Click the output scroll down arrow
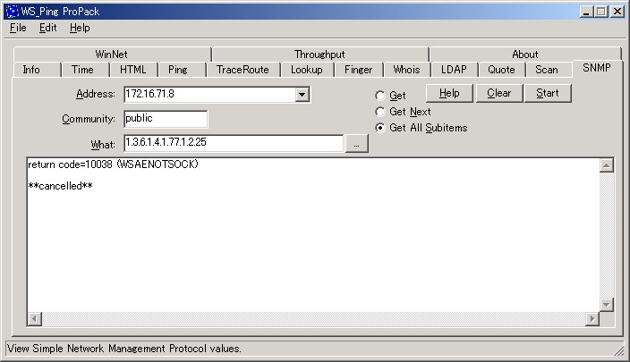The image size is (630, 362). [x=607, y=305]
